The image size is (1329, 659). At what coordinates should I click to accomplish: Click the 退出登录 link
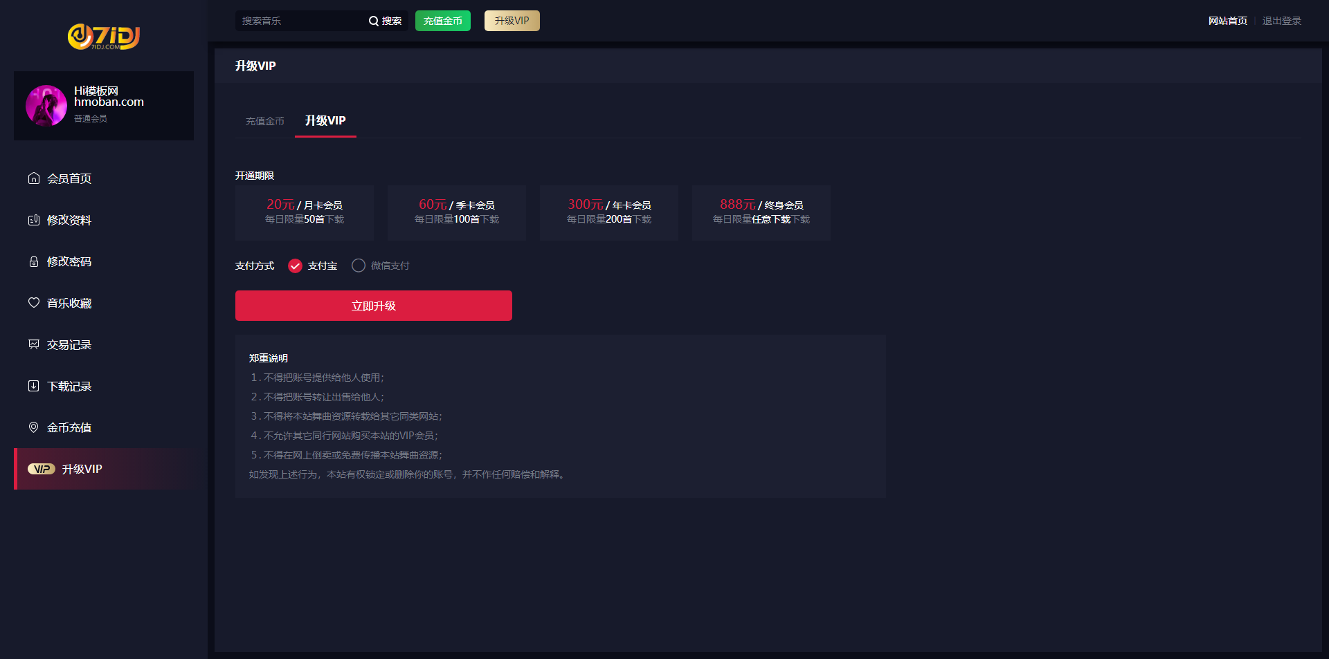pyautogui.click(x=1282, y=21)
